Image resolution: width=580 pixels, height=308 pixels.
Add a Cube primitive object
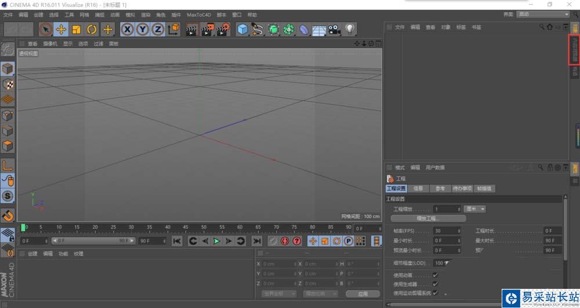242,29
